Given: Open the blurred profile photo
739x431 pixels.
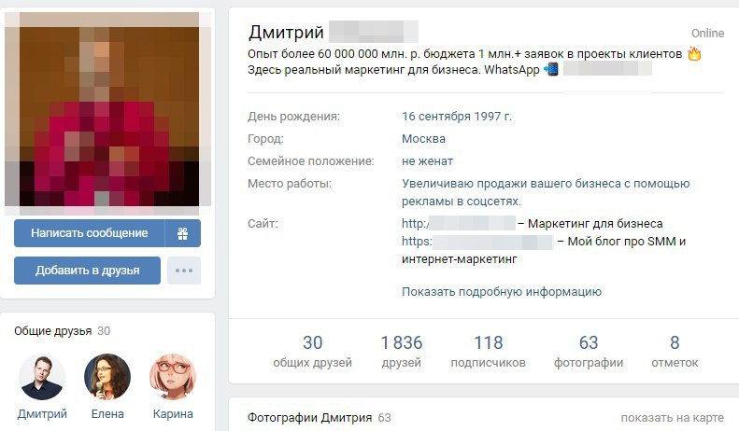Looking at the screenshot, I should 108,109.
